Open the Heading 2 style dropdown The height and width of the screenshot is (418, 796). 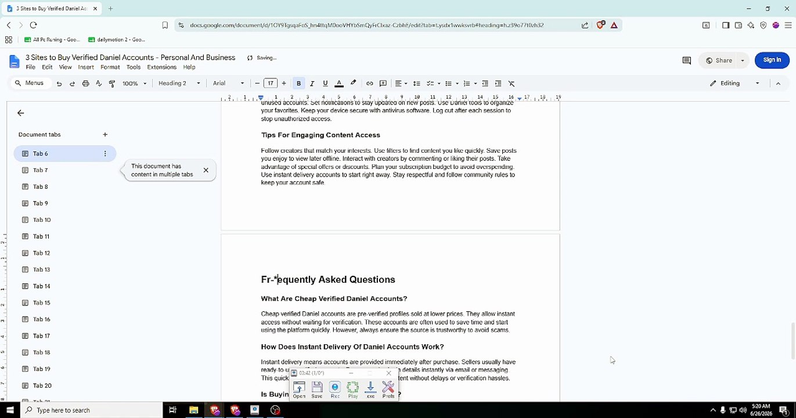pos(179,84)
